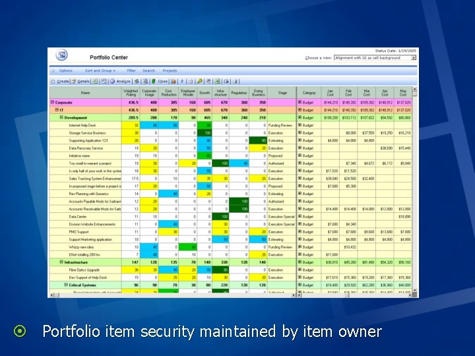Click the money stack icon after Analyze
This screenshot has height=356, width=475.
click(x=137, y=82)
